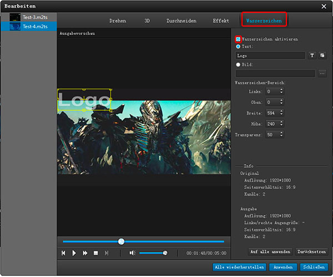Click the Test-4.m2ts file name
The image size is (333, 277).
(35, 27)
